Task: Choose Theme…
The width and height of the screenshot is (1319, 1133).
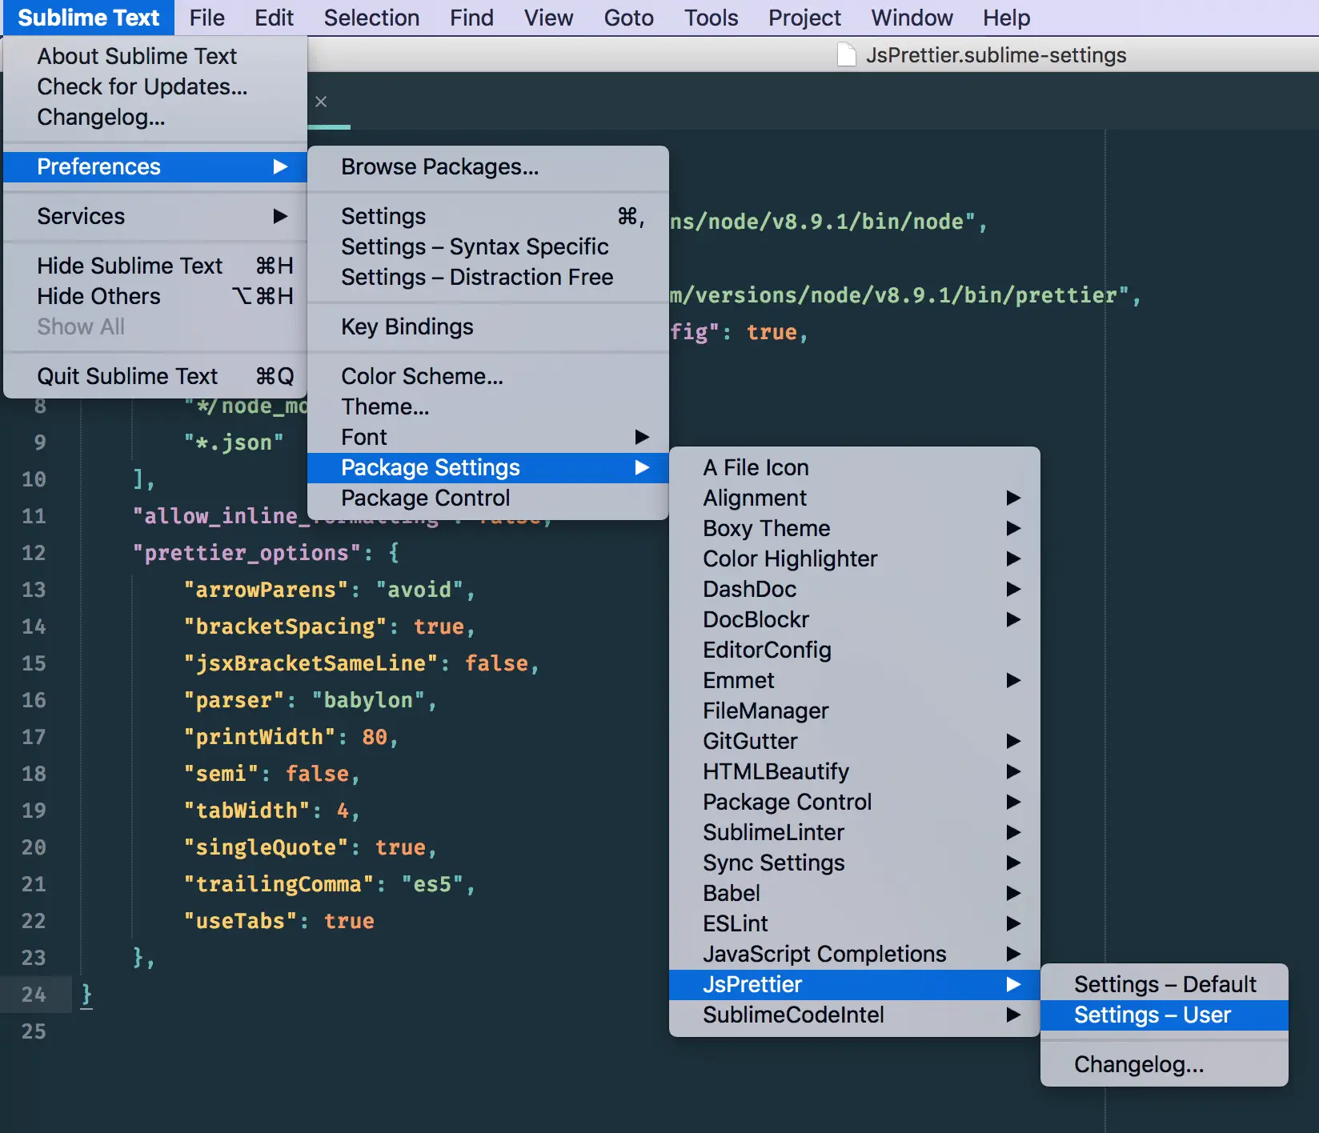Action: point(488,406)
